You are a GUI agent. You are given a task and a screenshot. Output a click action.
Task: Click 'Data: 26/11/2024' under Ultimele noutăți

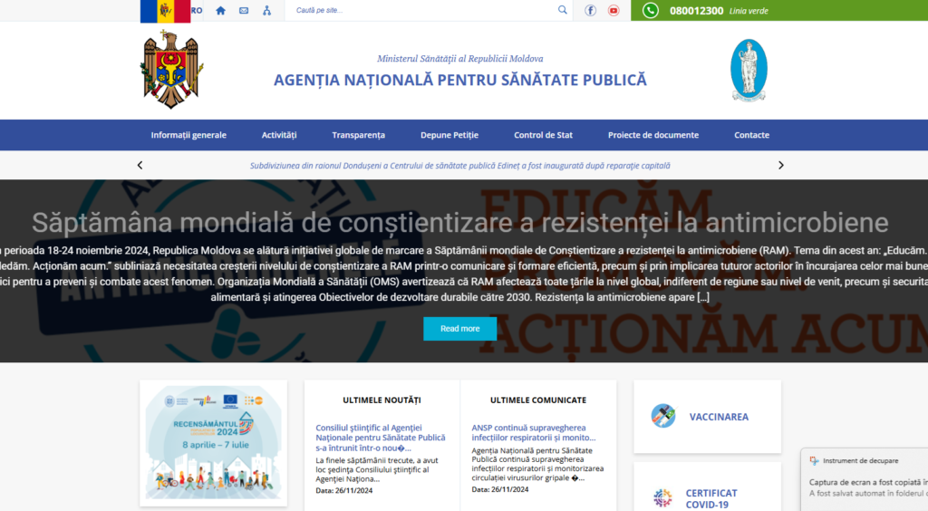coord(343,490)
